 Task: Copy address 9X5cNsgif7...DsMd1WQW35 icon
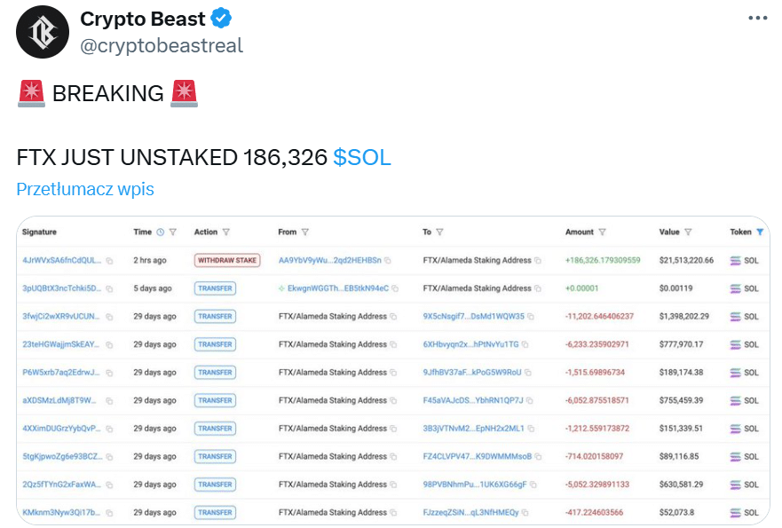[531, 317]
